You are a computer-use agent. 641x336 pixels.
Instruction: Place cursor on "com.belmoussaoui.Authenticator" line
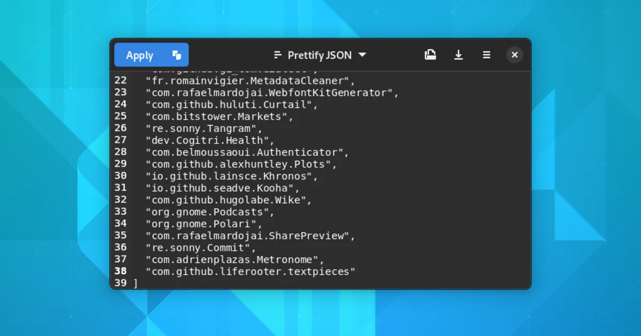(247, 153)
